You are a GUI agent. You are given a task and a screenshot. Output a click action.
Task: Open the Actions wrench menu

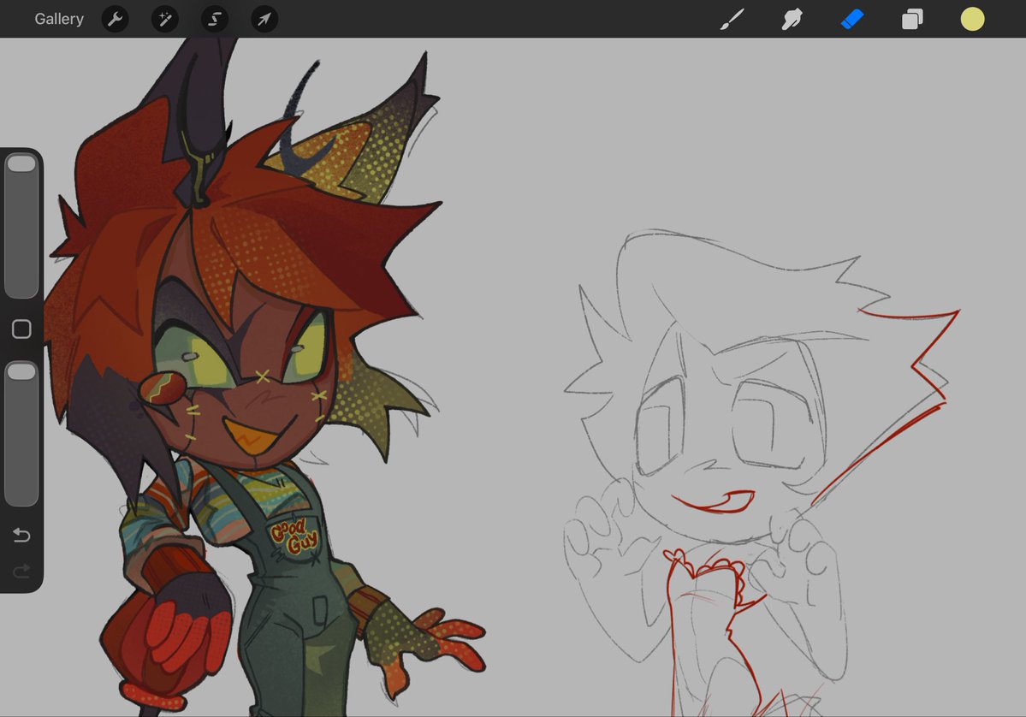(116, 19)
